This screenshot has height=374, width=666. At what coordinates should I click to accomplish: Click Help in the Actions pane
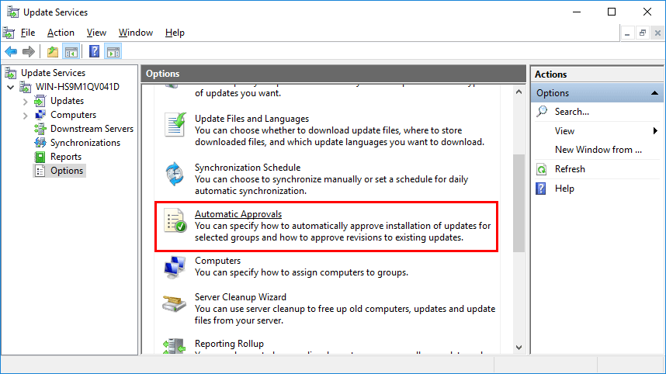564,189
